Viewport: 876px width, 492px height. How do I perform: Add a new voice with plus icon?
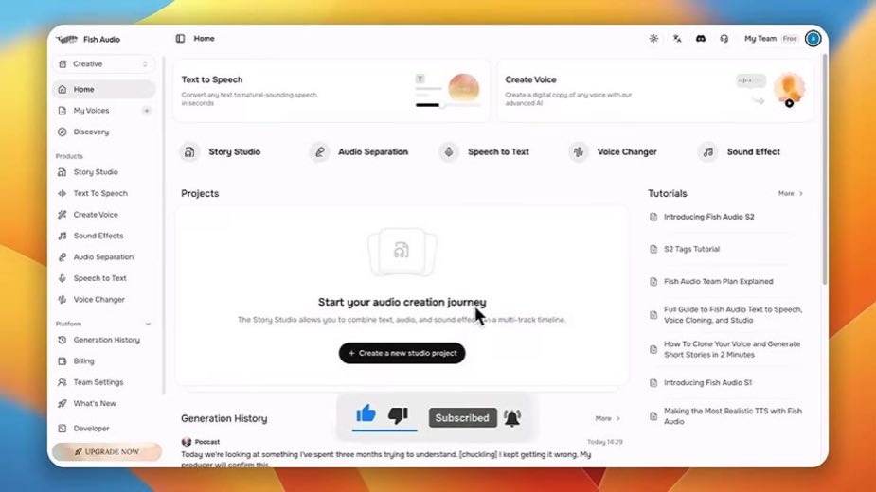tap(147, 111)
